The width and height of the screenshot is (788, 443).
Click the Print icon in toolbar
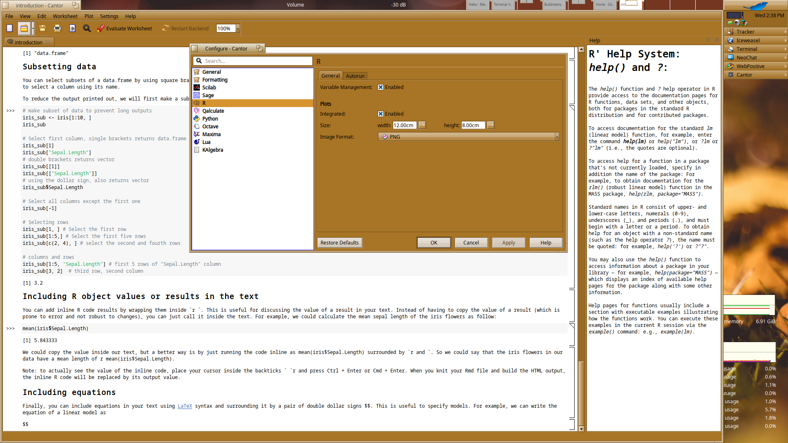tap(57, 28)
